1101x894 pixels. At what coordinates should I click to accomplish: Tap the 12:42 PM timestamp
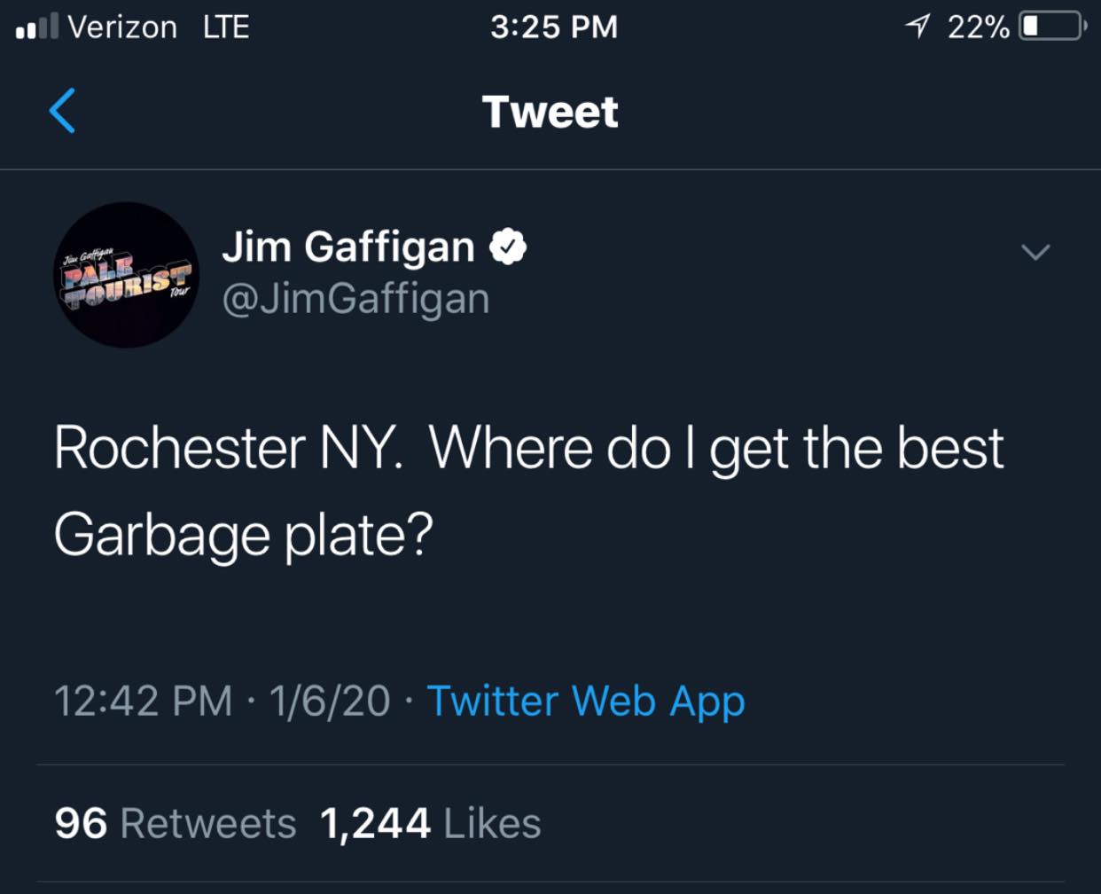[x=144, y=701]
